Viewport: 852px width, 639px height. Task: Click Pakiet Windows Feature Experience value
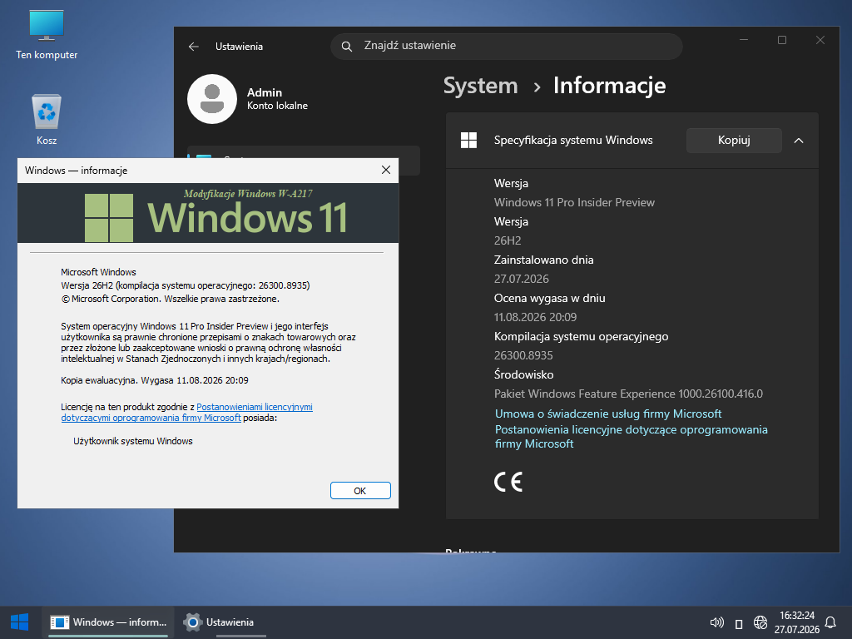coord(628,394)
